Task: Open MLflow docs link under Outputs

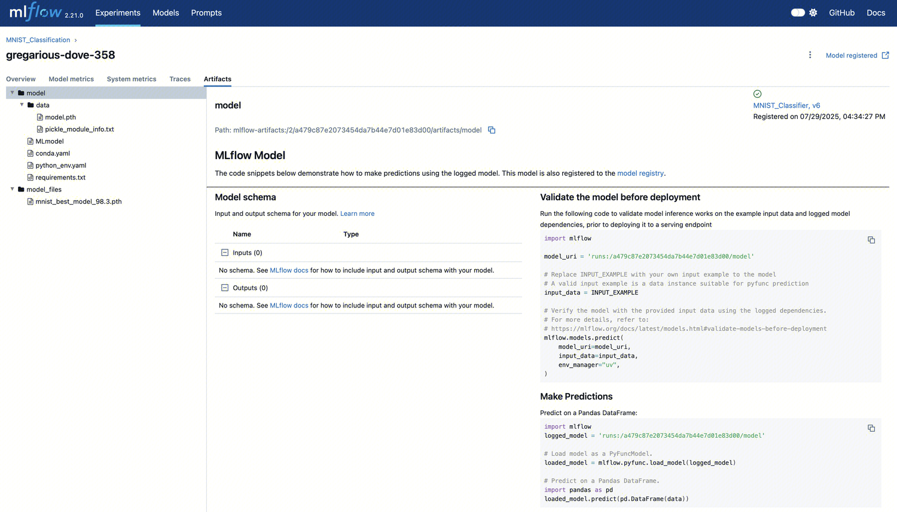Action: 289,306
